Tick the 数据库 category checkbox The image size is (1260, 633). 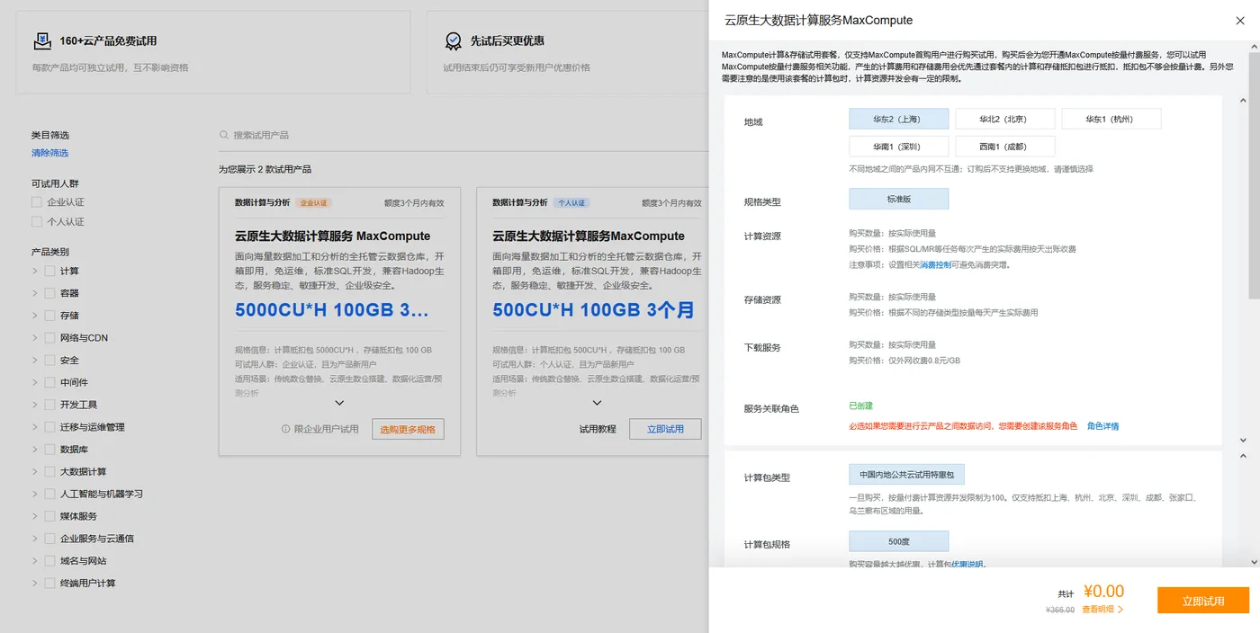tap(49, 450)
